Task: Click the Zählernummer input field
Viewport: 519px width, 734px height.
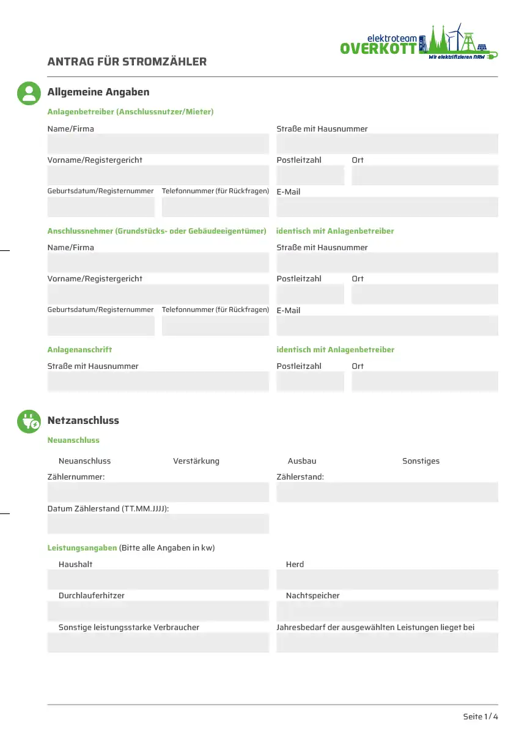Action: click(158, 492)
